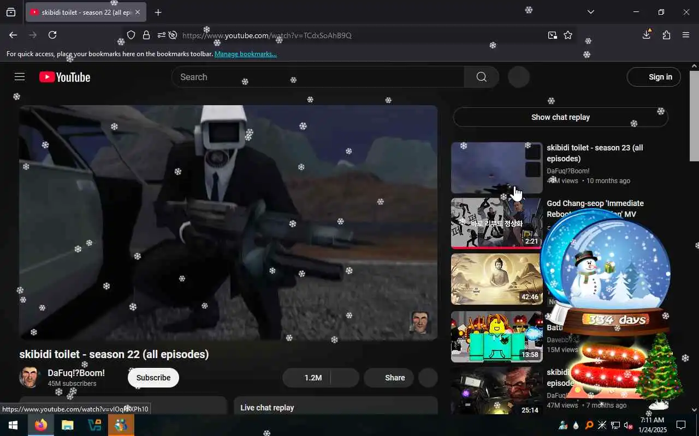The width and height of the screenshot is (699, 436).
Task: Click the God Chang-seop video title
Action: [595, 209]
